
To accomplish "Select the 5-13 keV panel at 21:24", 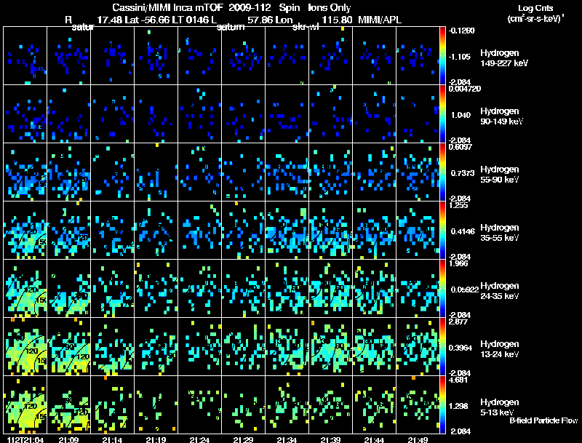I will [x=199, y=404].
